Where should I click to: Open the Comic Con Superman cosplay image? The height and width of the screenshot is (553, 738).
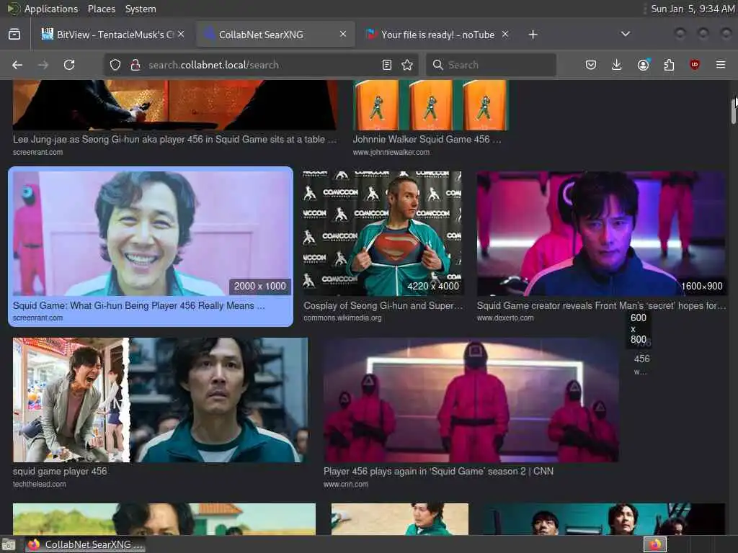click(x=383, y=233)
